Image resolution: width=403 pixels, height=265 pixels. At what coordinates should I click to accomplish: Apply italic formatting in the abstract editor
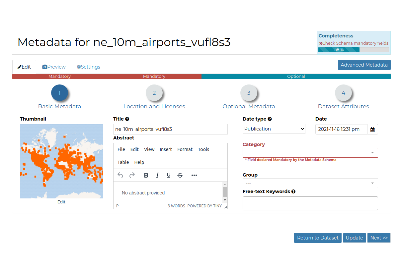(157, 175)
